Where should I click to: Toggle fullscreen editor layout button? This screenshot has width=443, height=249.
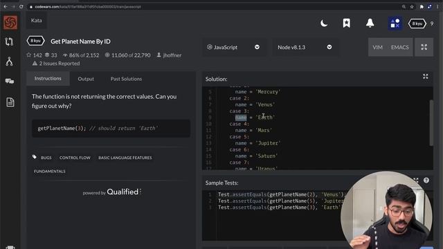[x=424, y=47]
